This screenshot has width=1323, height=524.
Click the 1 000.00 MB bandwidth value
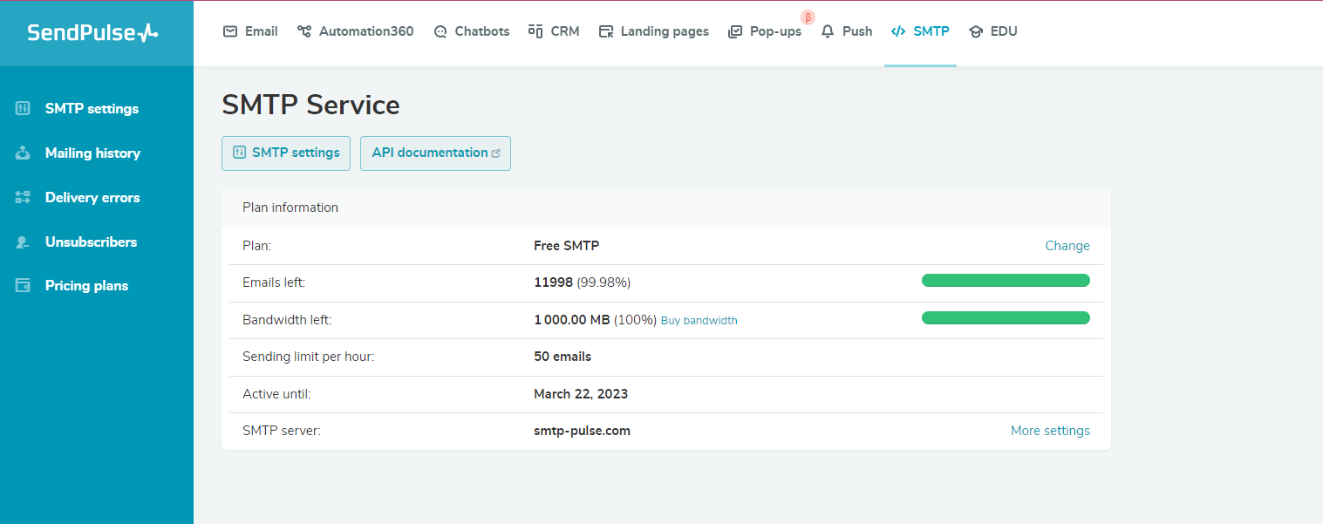click(x=571, y=320)
